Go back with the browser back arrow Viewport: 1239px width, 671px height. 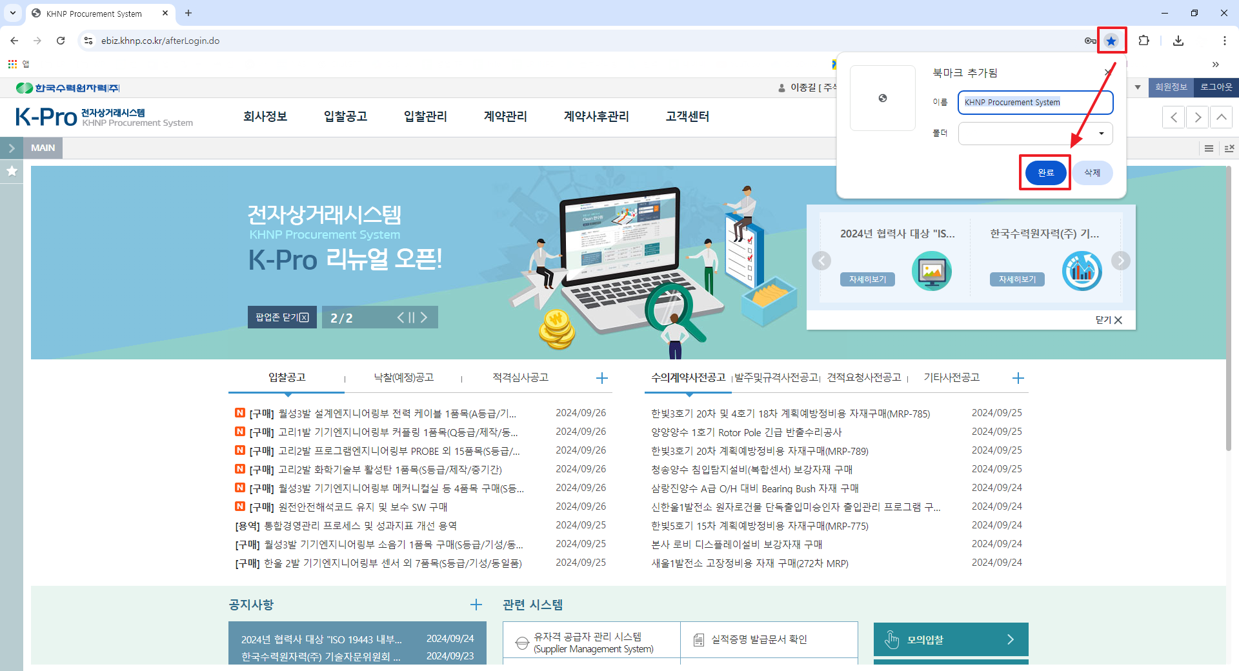14,41
